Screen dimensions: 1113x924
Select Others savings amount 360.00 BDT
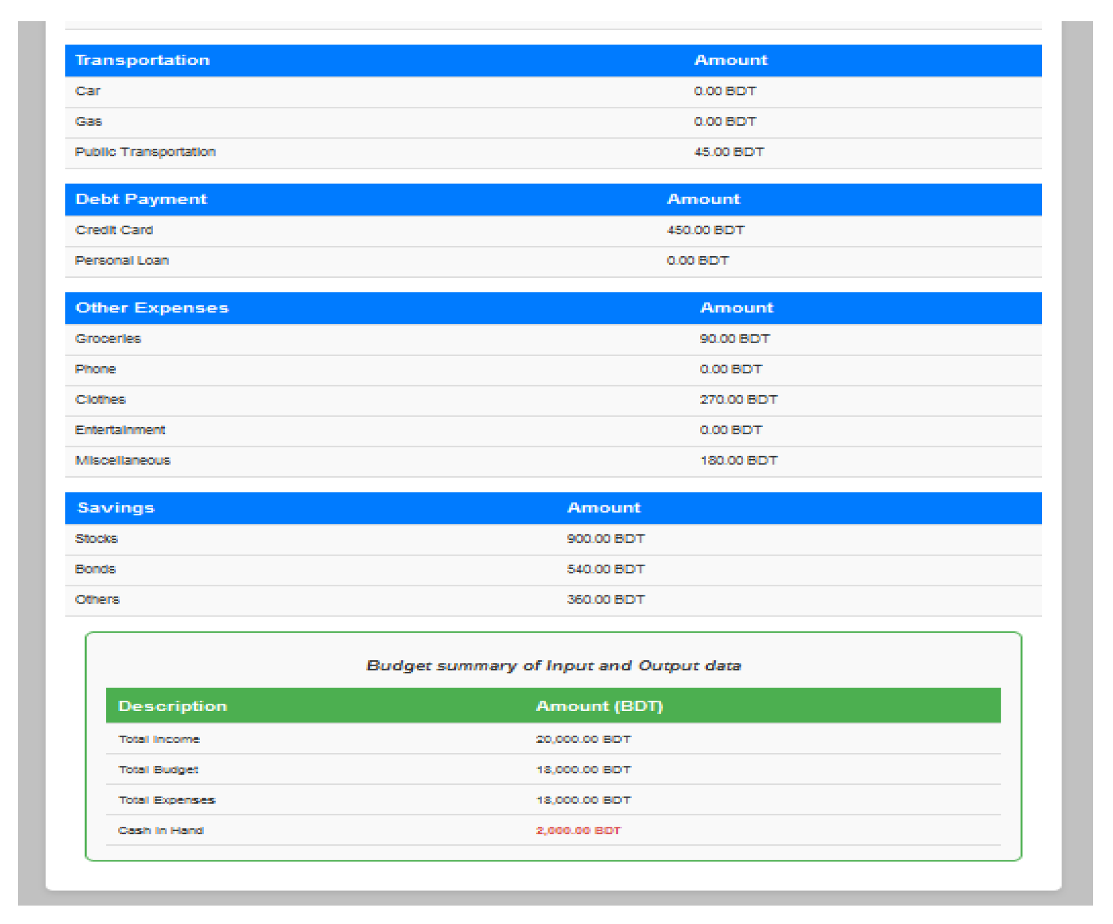point(606,600)
